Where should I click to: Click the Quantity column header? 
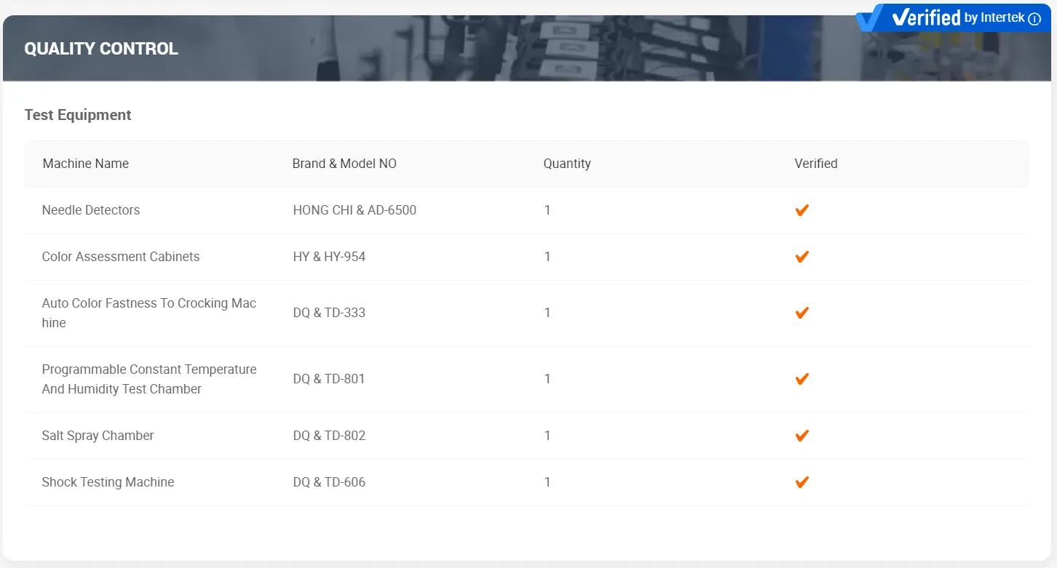pos(567,164)
